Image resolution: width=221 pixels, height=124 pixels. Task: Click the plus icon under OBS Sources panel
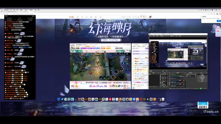(161, 87)
